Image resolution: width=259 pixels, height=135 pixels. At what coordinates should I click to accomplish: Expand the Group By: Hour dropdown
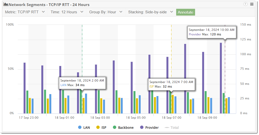pyautogui.click(x=106, y=12)
